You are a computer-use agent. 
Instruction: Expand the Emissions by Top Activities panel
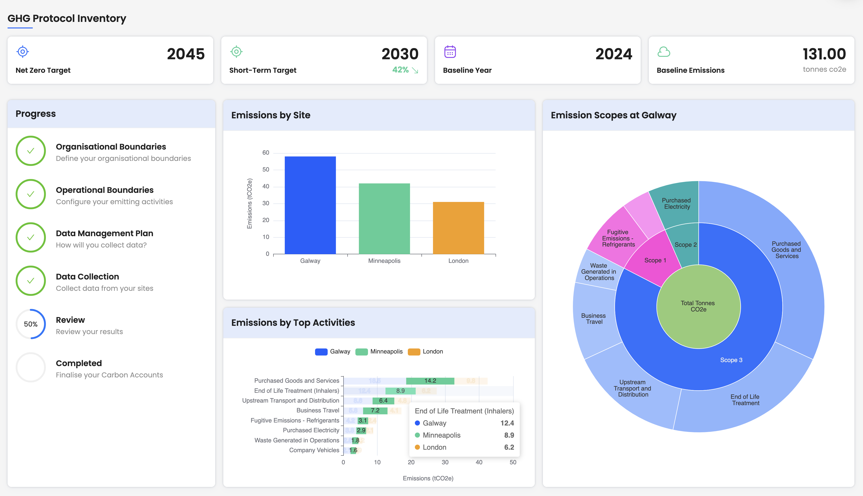click(293, 322)
